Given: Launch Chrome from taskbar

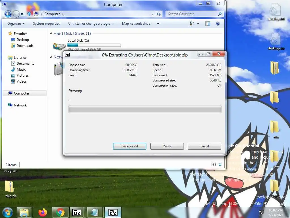Looking at the screenshot, I should pyautogui.click(x=60, y=212).
